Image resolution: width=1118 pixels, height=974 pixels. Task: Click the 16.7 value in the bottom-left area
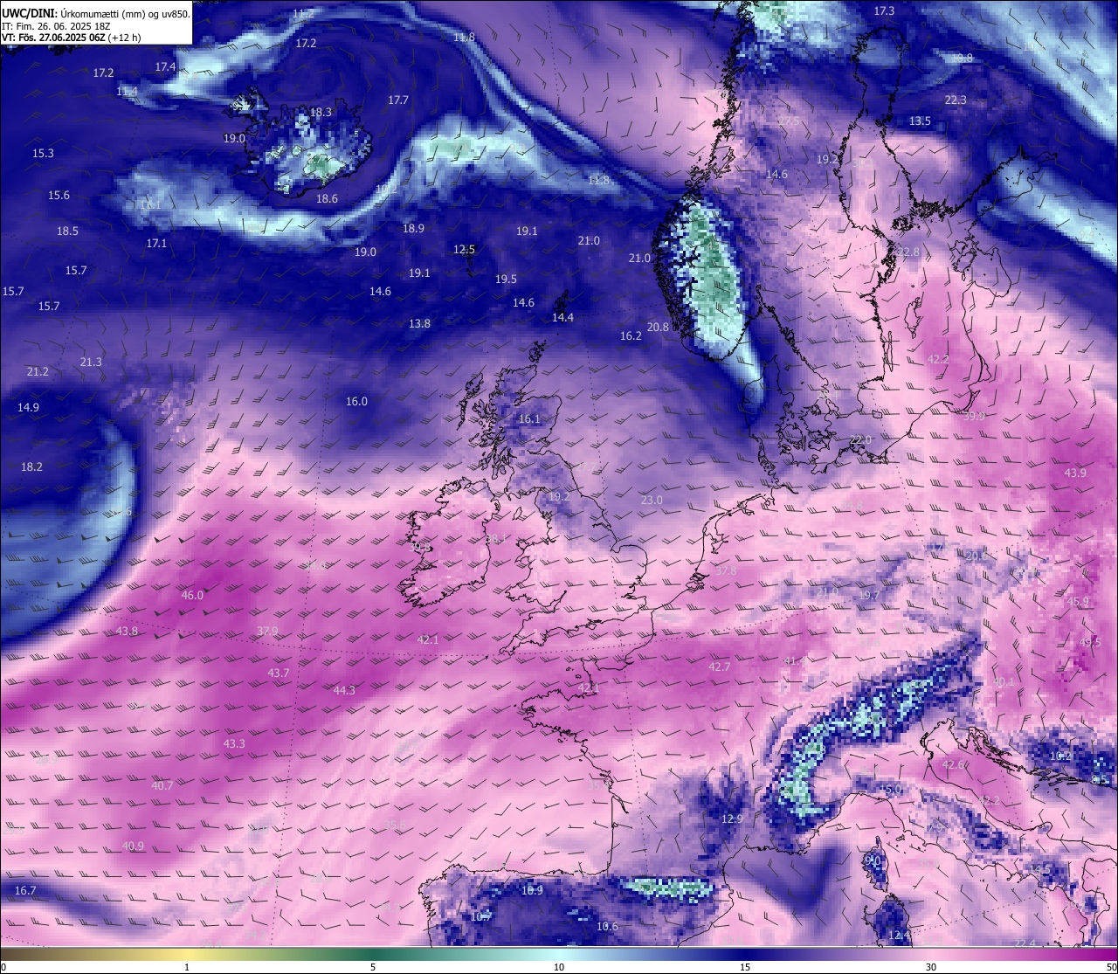click(x=25, y=890)
